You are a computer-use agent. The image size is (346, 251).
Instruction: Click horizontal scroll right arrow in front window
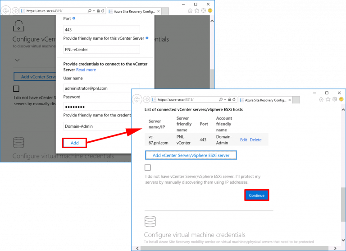click(335, 248)
